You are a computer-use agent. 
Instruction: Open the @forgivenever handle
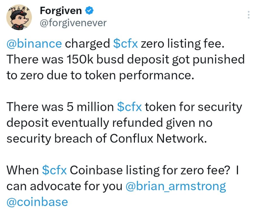click(73, 23)
